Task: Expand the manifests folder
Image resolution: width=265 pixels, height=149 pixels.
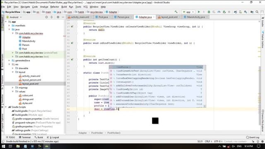Action: point(9,26)
